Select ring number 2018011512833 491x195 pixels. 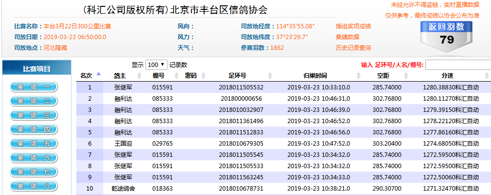[241, 132]
